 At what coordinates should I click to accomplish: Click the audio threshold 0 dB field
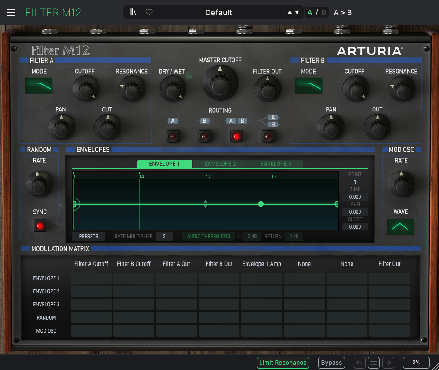tap(252, 237)
